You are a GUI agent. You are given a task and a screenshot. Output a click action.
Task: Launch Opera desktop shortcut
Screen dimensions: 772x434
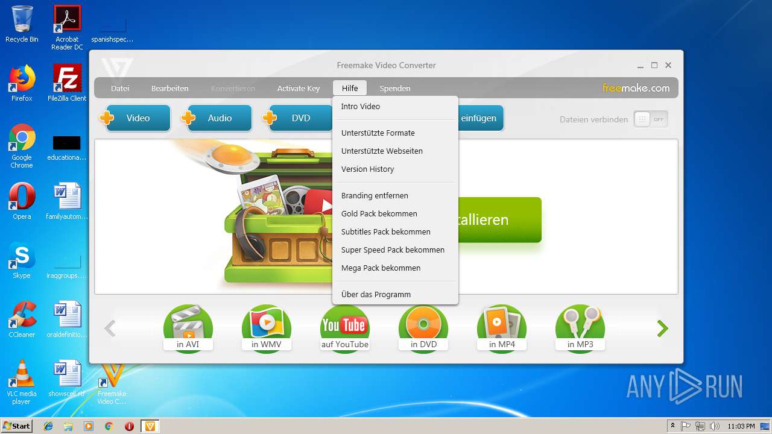click(x=22, y=201)
